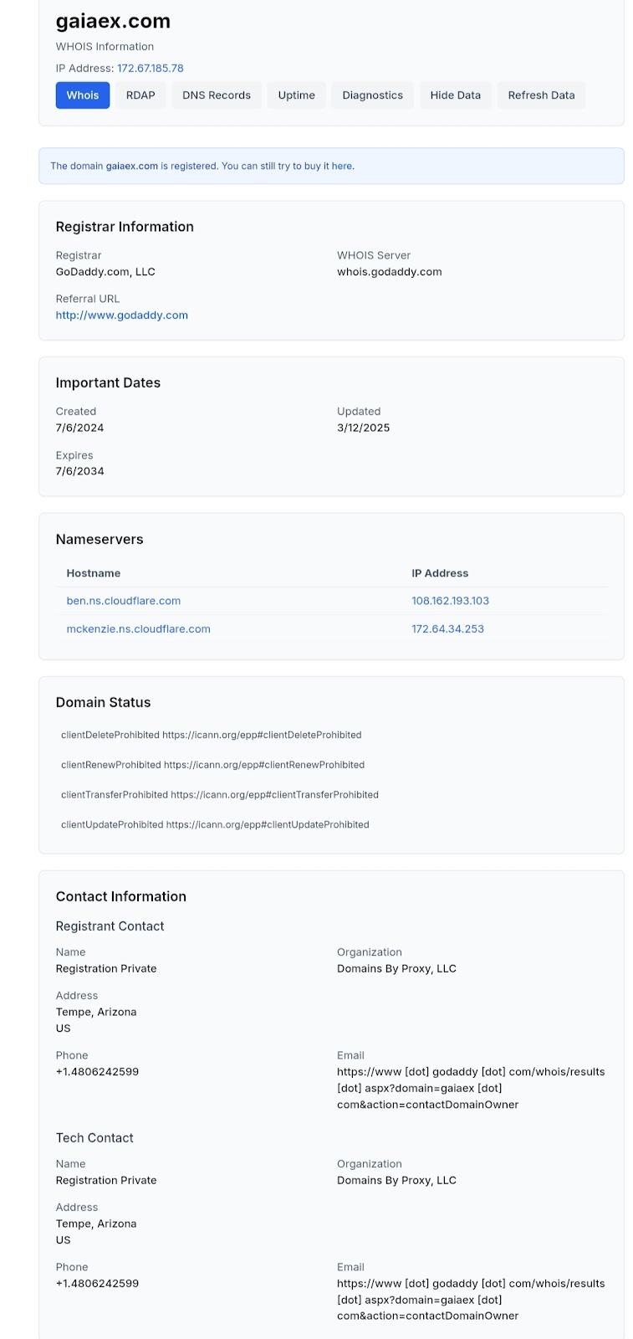The height and width of the screenshot is (1339, 633).
Task: Click the gaiaex.com page heading
Action: click(x=113, y=22)
